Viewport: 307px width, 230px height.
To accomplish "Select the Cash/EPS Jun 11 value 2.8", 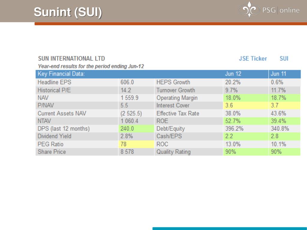I will pyautogui.click(x=285, y=136).
